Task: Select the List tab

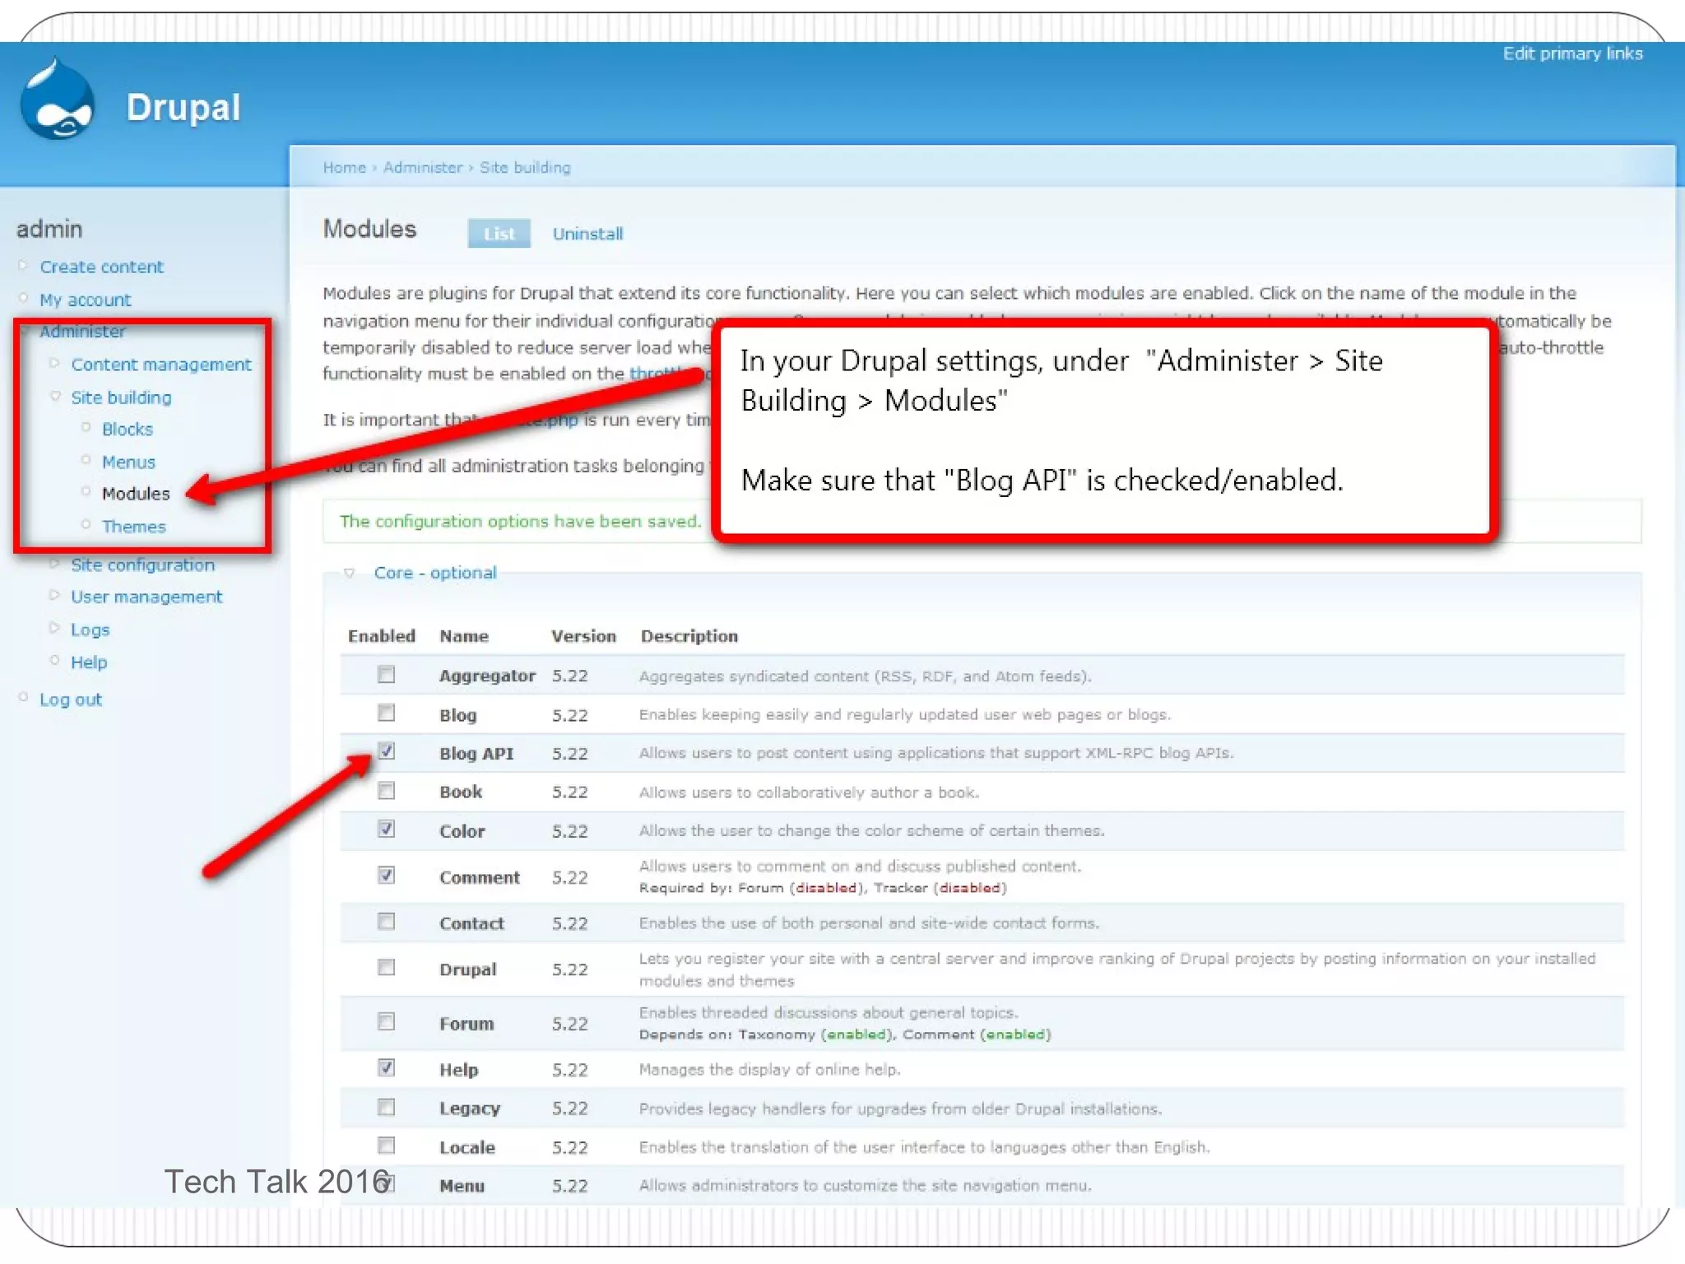Action: (x=499, y=234)
